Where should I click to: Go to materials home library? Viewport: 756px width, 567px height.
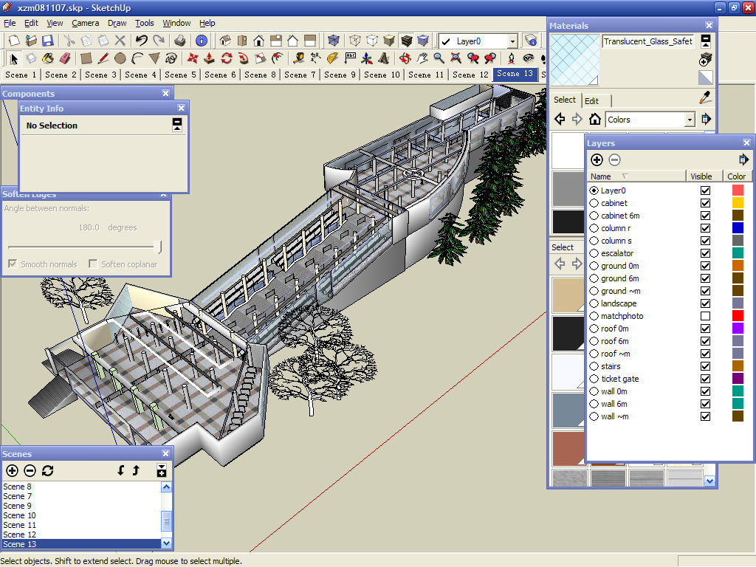(595, 119)
